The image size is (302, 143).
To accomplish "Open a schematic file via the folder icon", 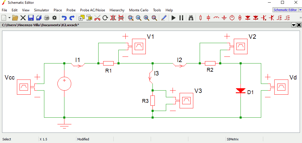I will (15, 18).
